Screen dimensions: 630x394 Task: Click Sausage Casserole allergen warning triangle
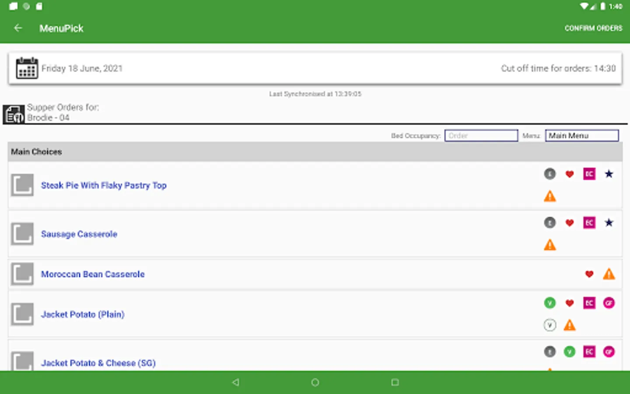tap(550, 245)
